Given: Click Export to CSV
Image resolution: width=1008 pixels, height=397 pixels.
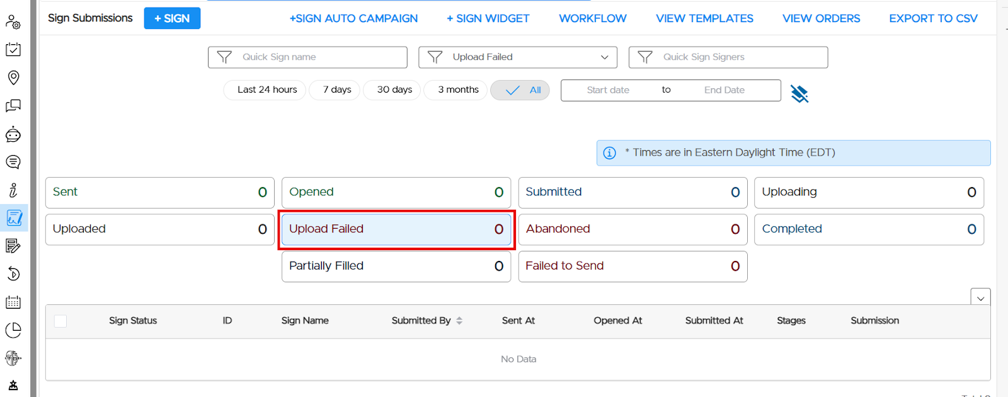Looking at the screenshot, I should point(933,19).
